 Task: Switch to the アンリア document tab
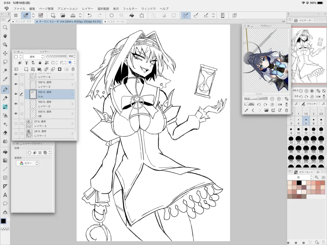23,22
